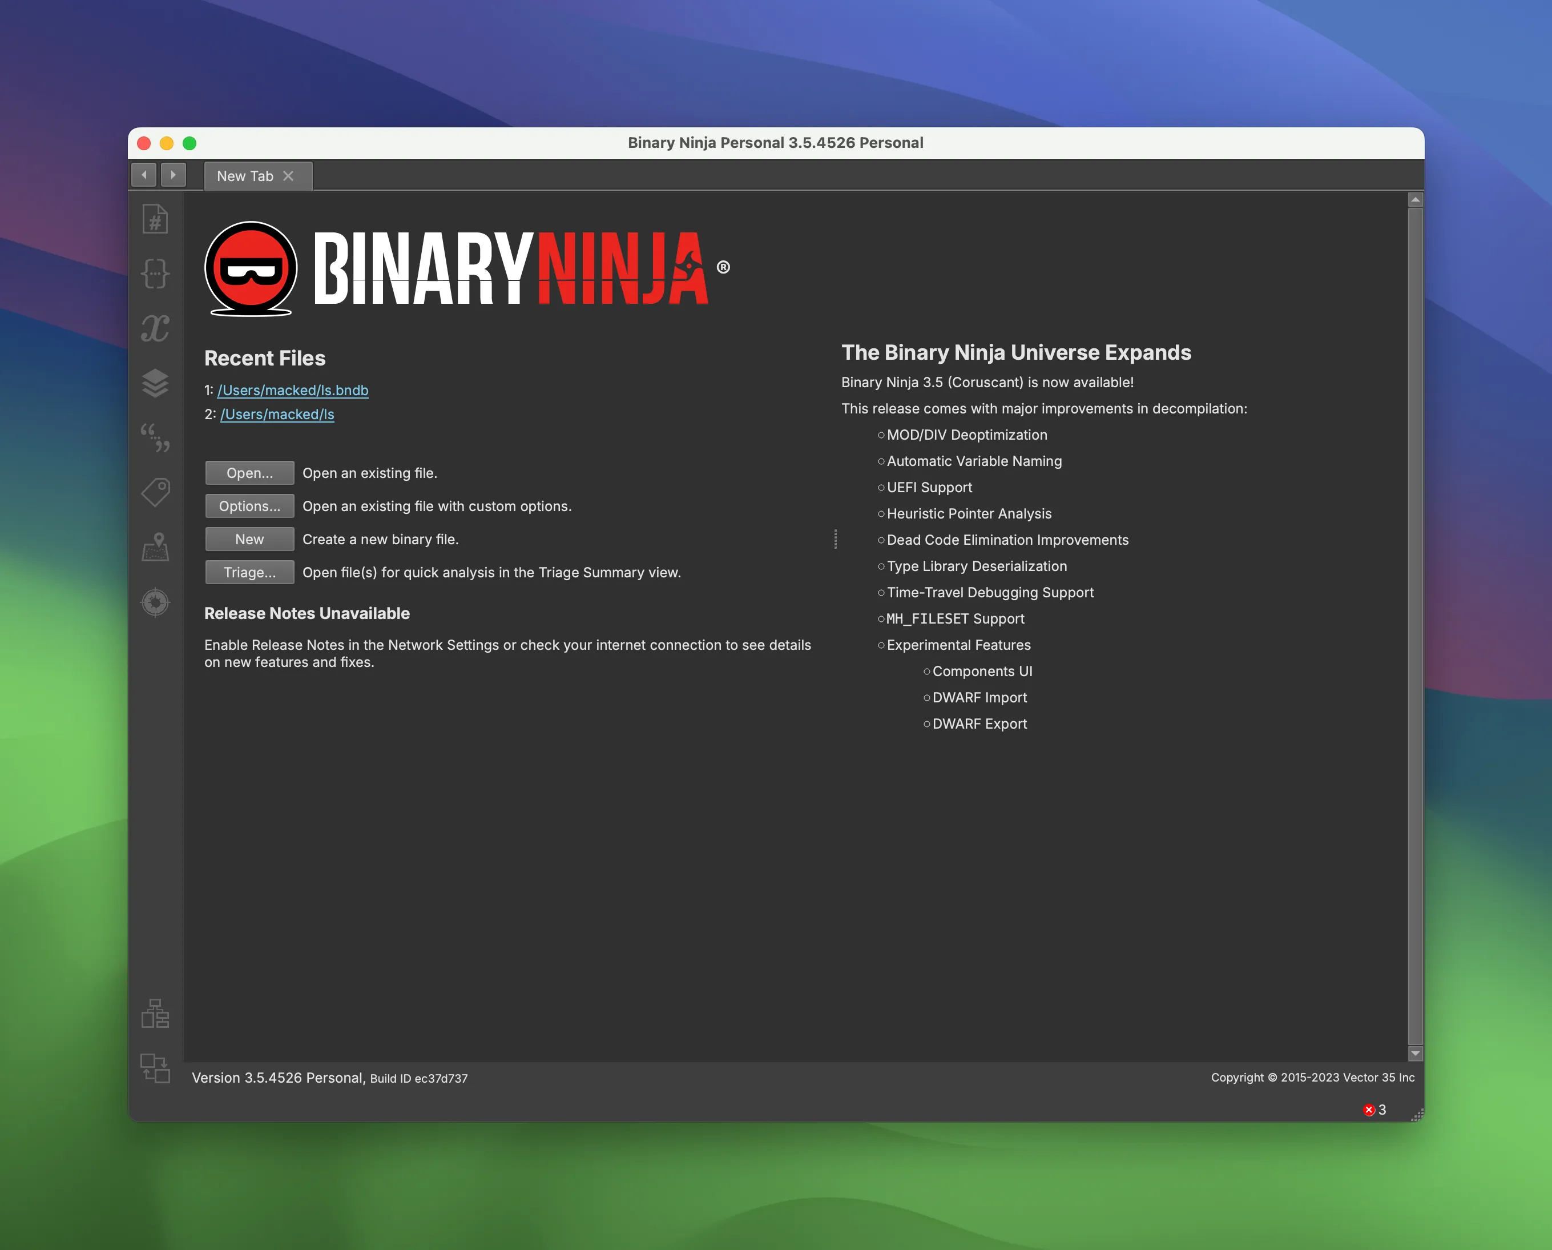The width and height of the screenshot is (1552, 1250).
Task: Select the Find crosshair sidebar icon
Action: click(x=155, y=602)
